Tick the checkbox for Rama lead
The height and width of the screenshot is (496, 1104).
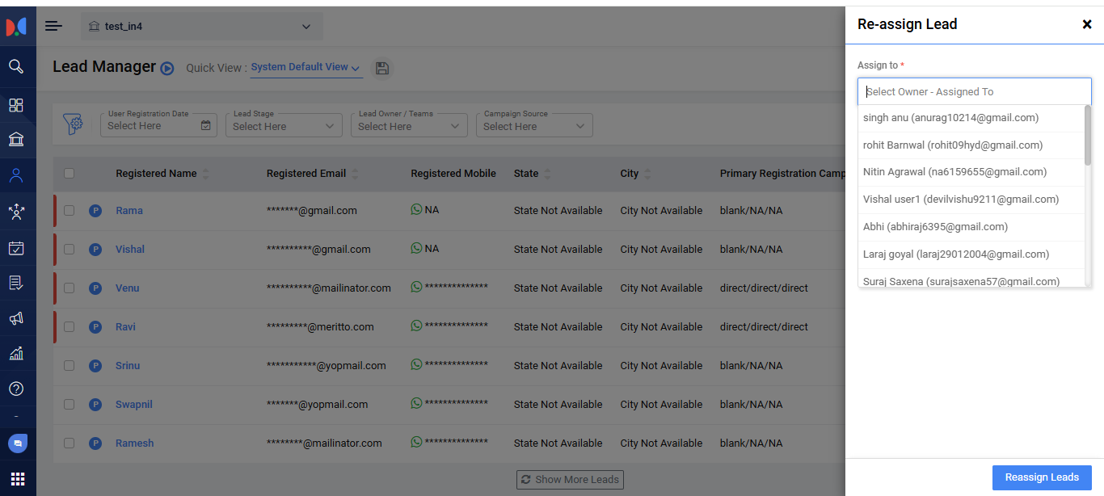[69, 211]
